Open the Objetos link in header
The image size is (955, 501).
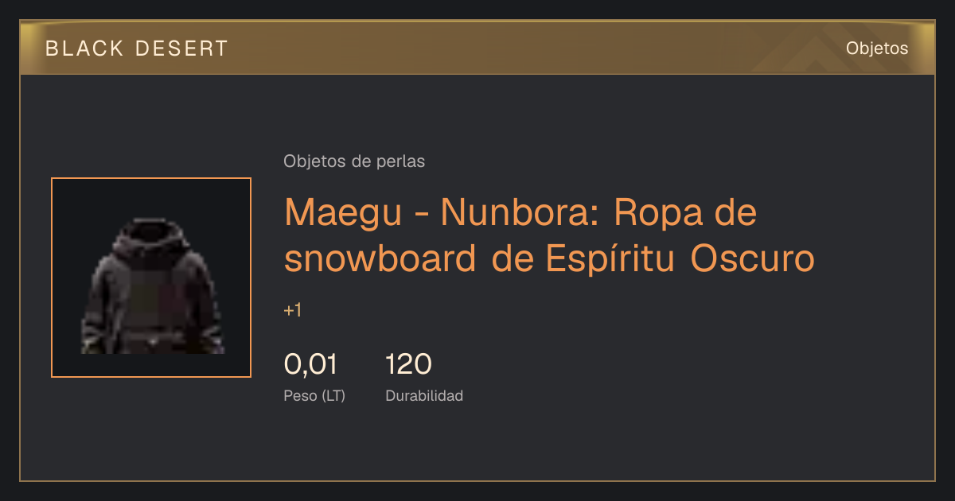(877, 49)
